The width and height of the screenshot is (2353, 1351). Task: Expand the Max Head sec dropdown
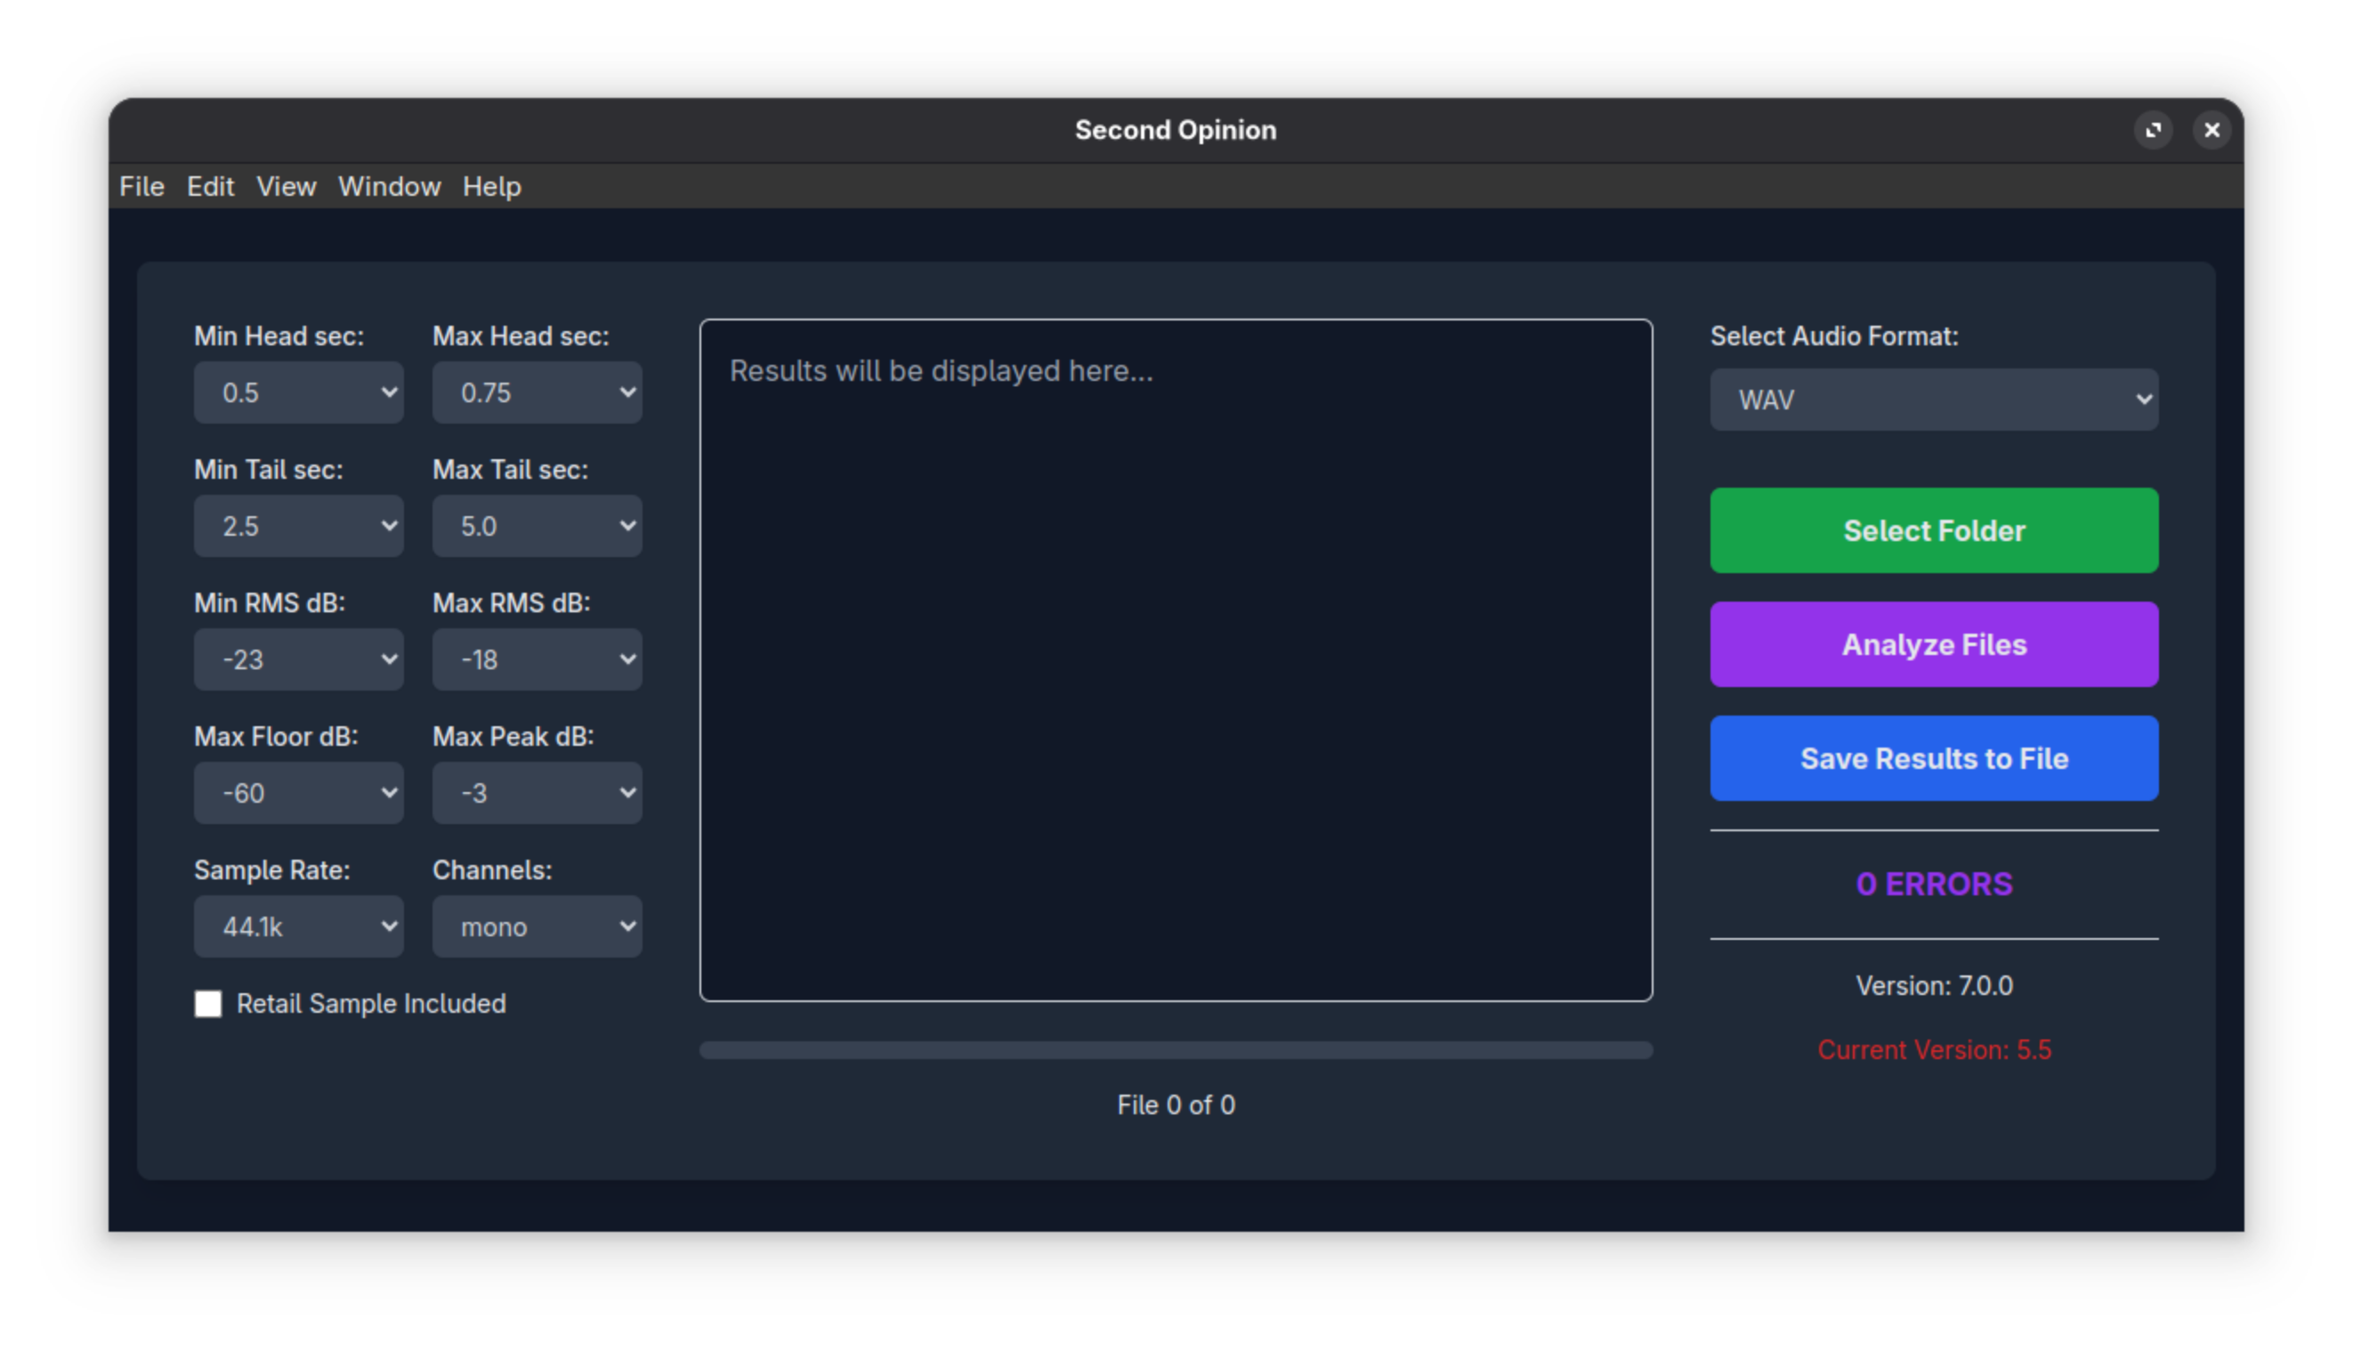click(537, 392)
